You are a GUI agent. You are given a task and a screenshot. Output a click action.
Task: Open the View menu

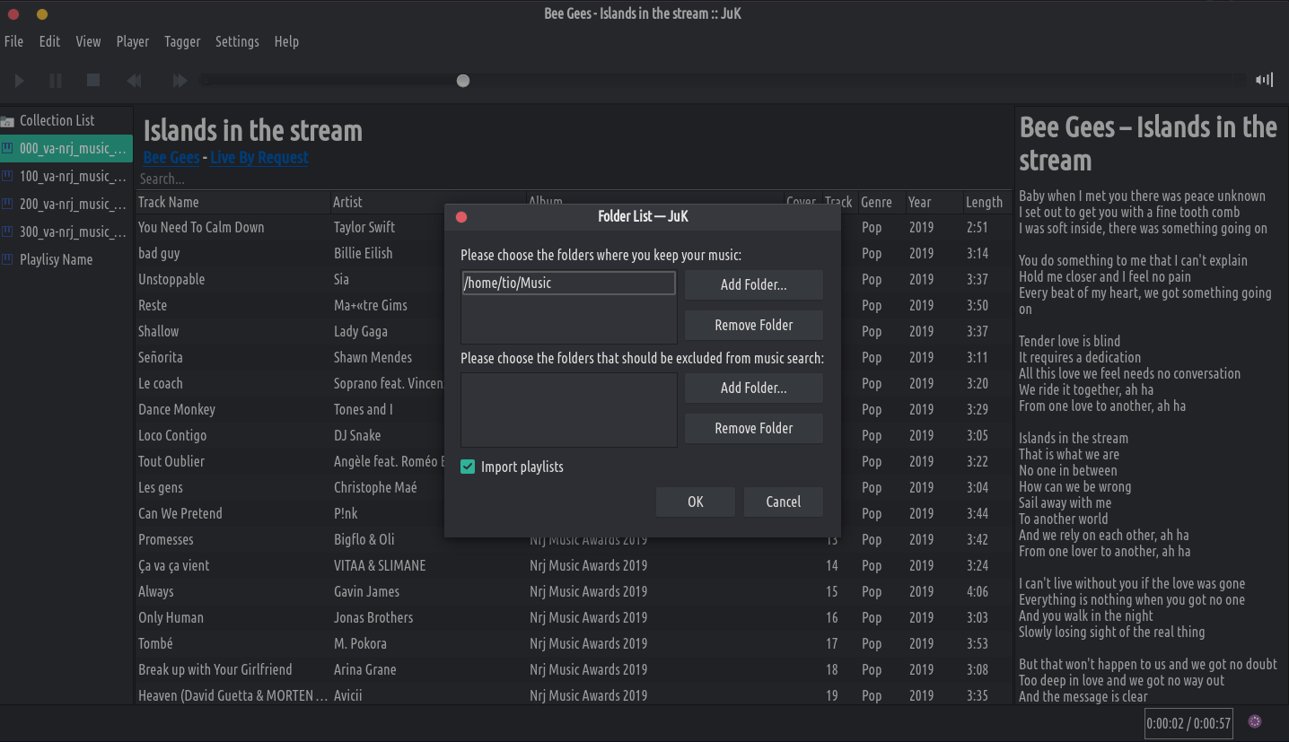88,41
